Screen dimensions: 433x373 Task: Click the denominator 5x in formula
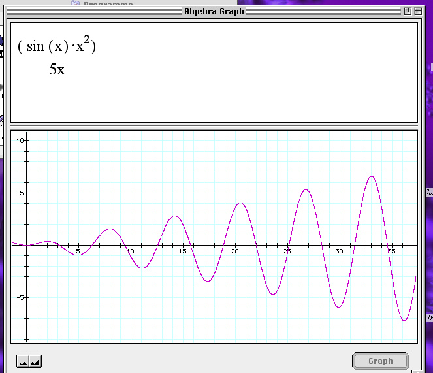pos(57,69)
